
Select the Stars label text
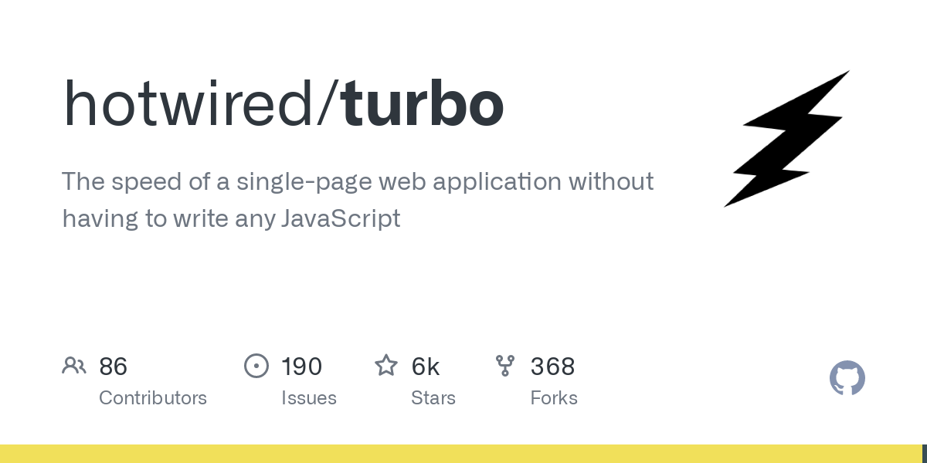[x=433, y=398]
